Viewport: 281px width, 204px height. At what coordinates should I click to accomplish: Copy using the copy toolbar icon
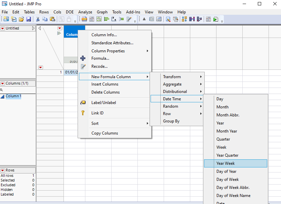click(45, 19)
